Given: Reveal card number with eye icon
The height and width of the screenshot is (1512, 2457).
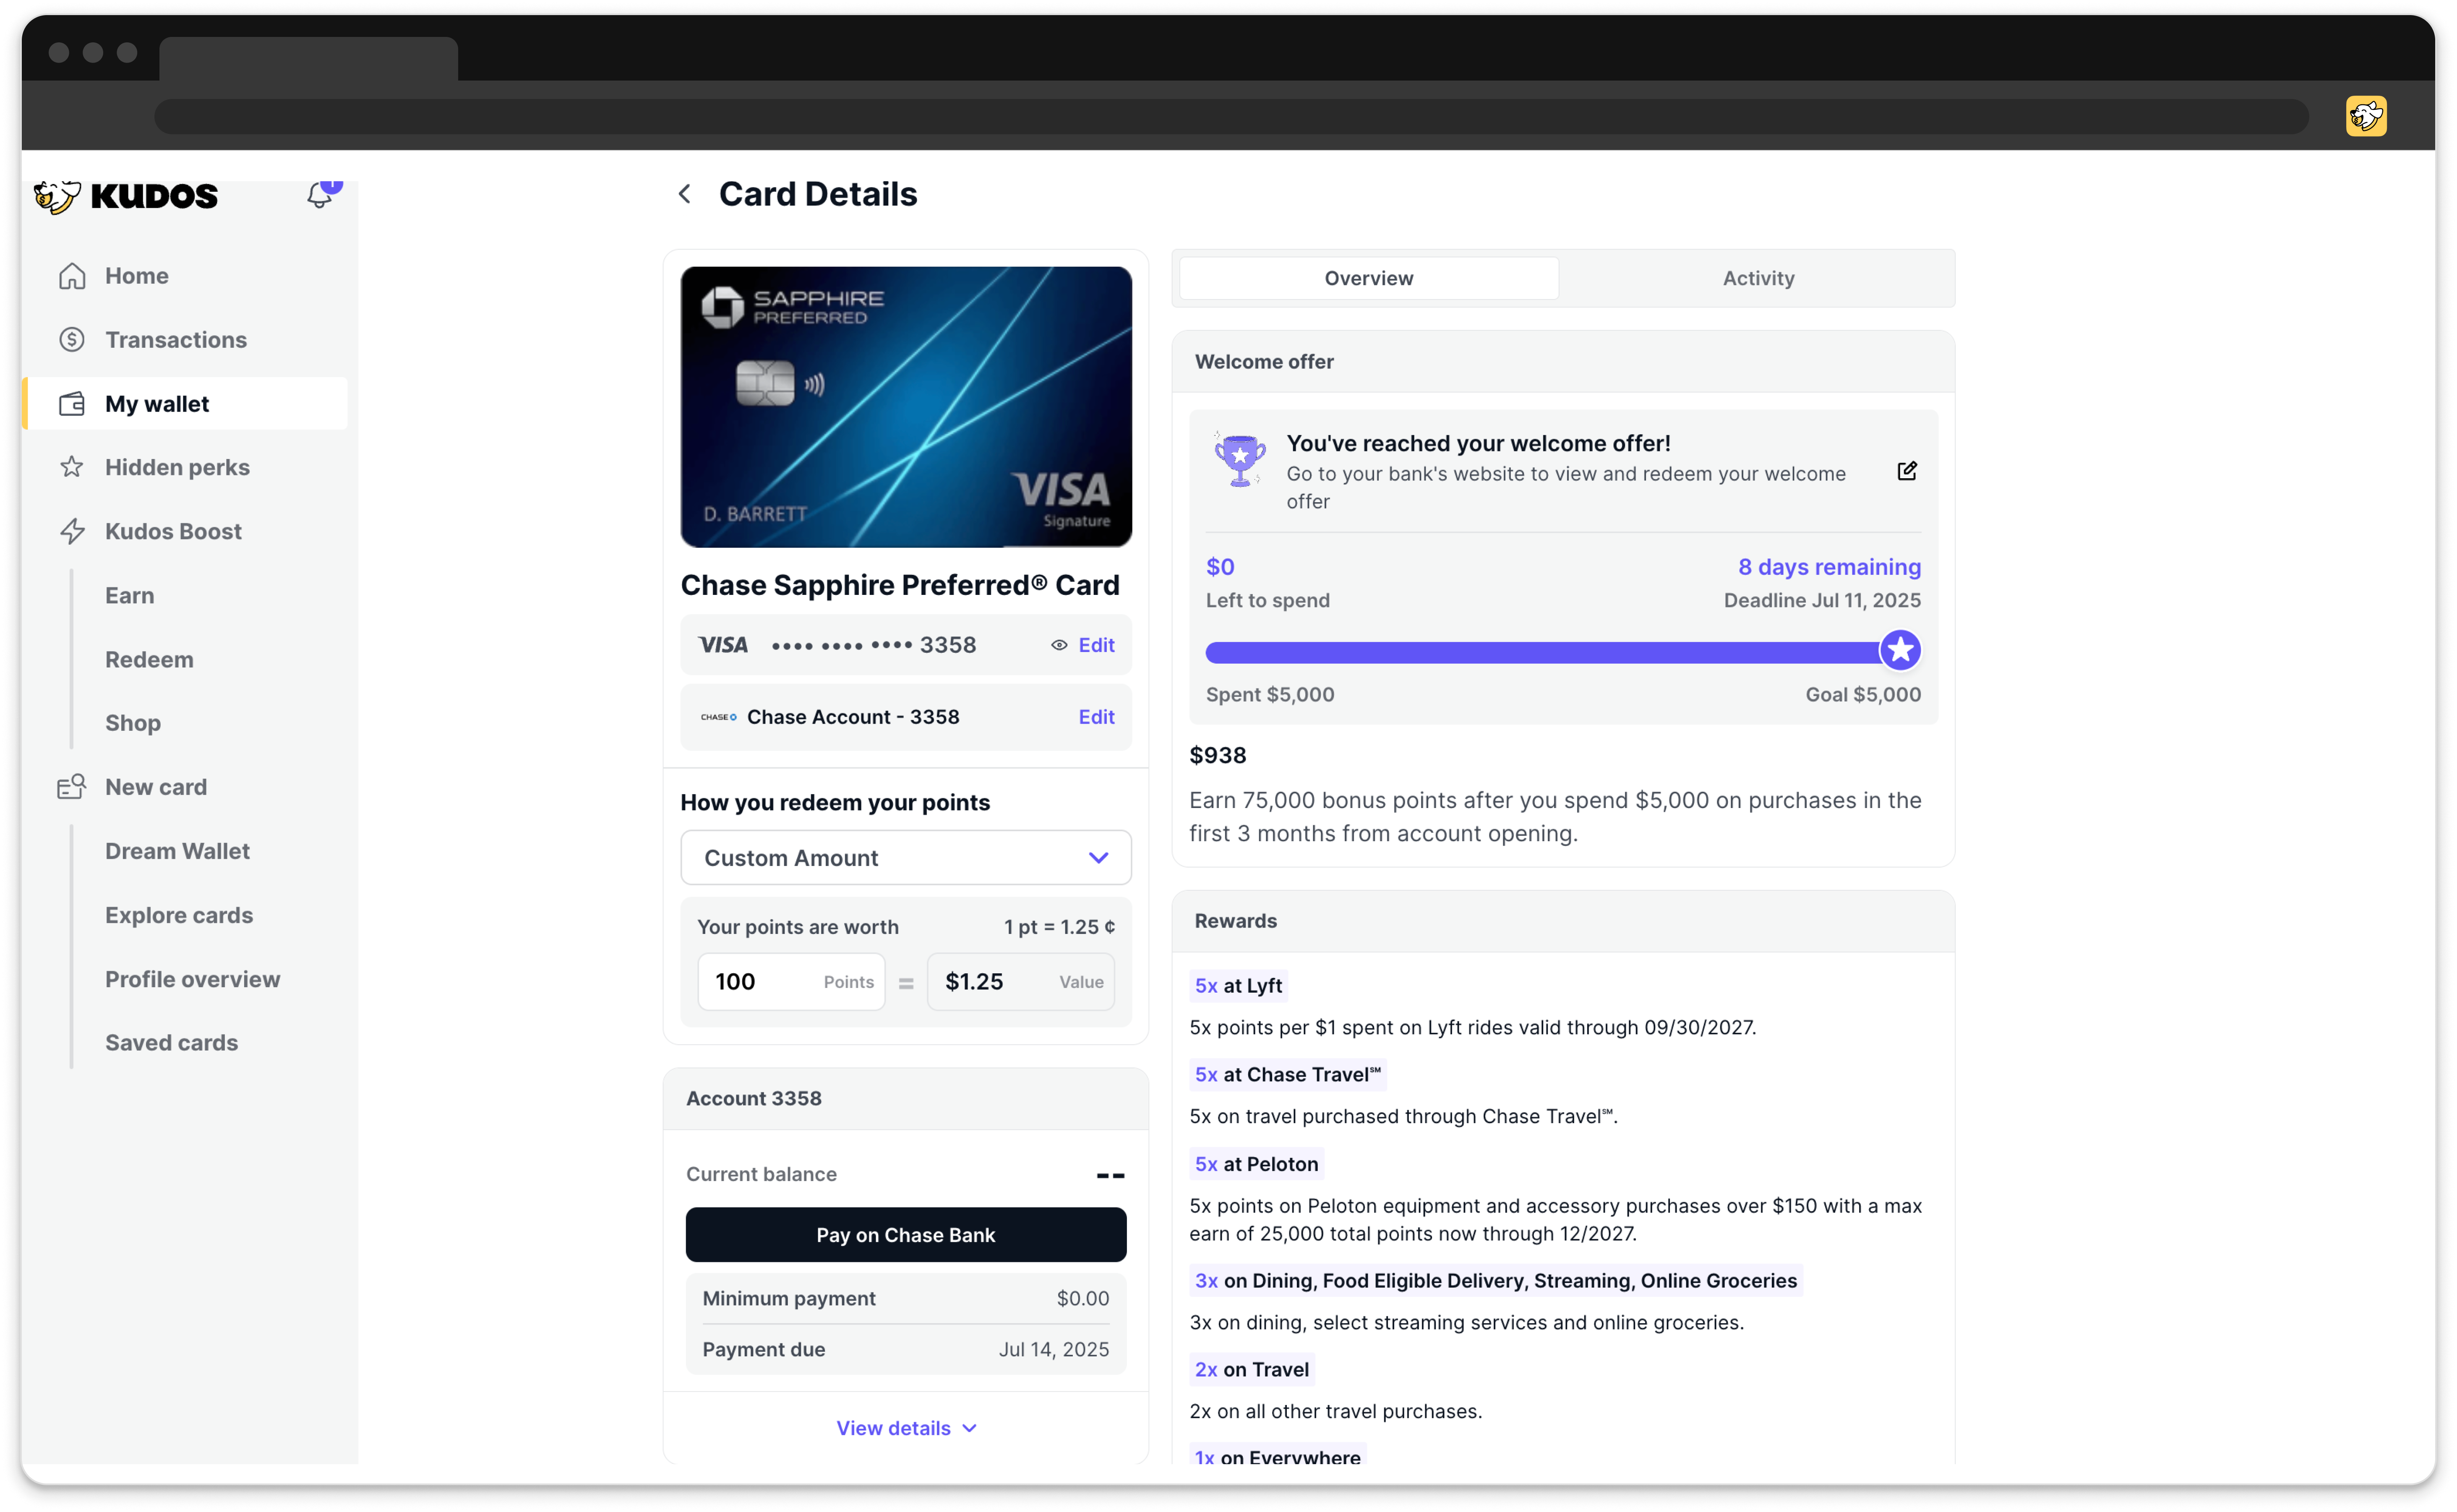Looking at the screenshot, I should click(x=1059, y=645).
